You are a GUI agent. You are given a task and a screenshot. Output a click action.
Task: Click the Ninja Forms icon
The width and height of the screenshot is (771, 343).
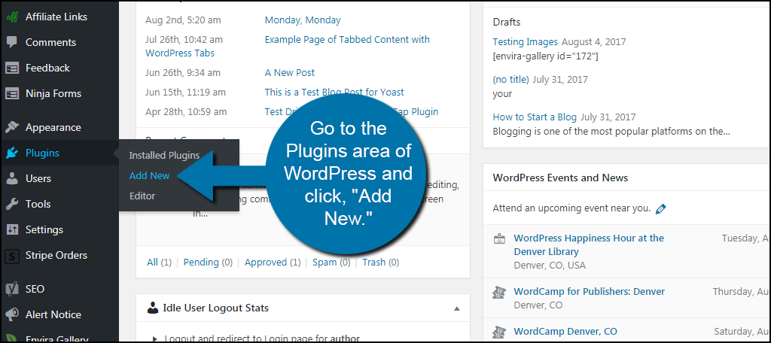pyautogui.click(x=12, y=93)
